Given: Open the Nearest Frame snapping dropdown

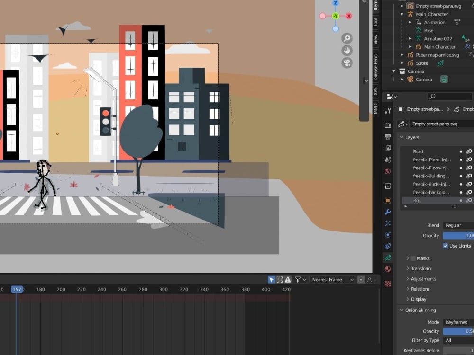Looking at the screenshot, I should (332, 280).
